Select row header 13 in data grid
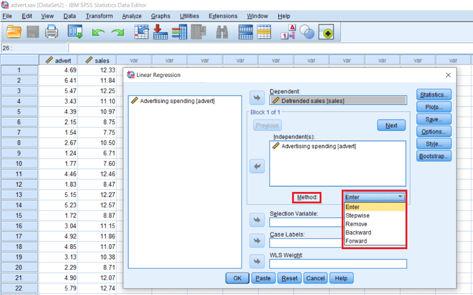473x295 pixels. 19,195
